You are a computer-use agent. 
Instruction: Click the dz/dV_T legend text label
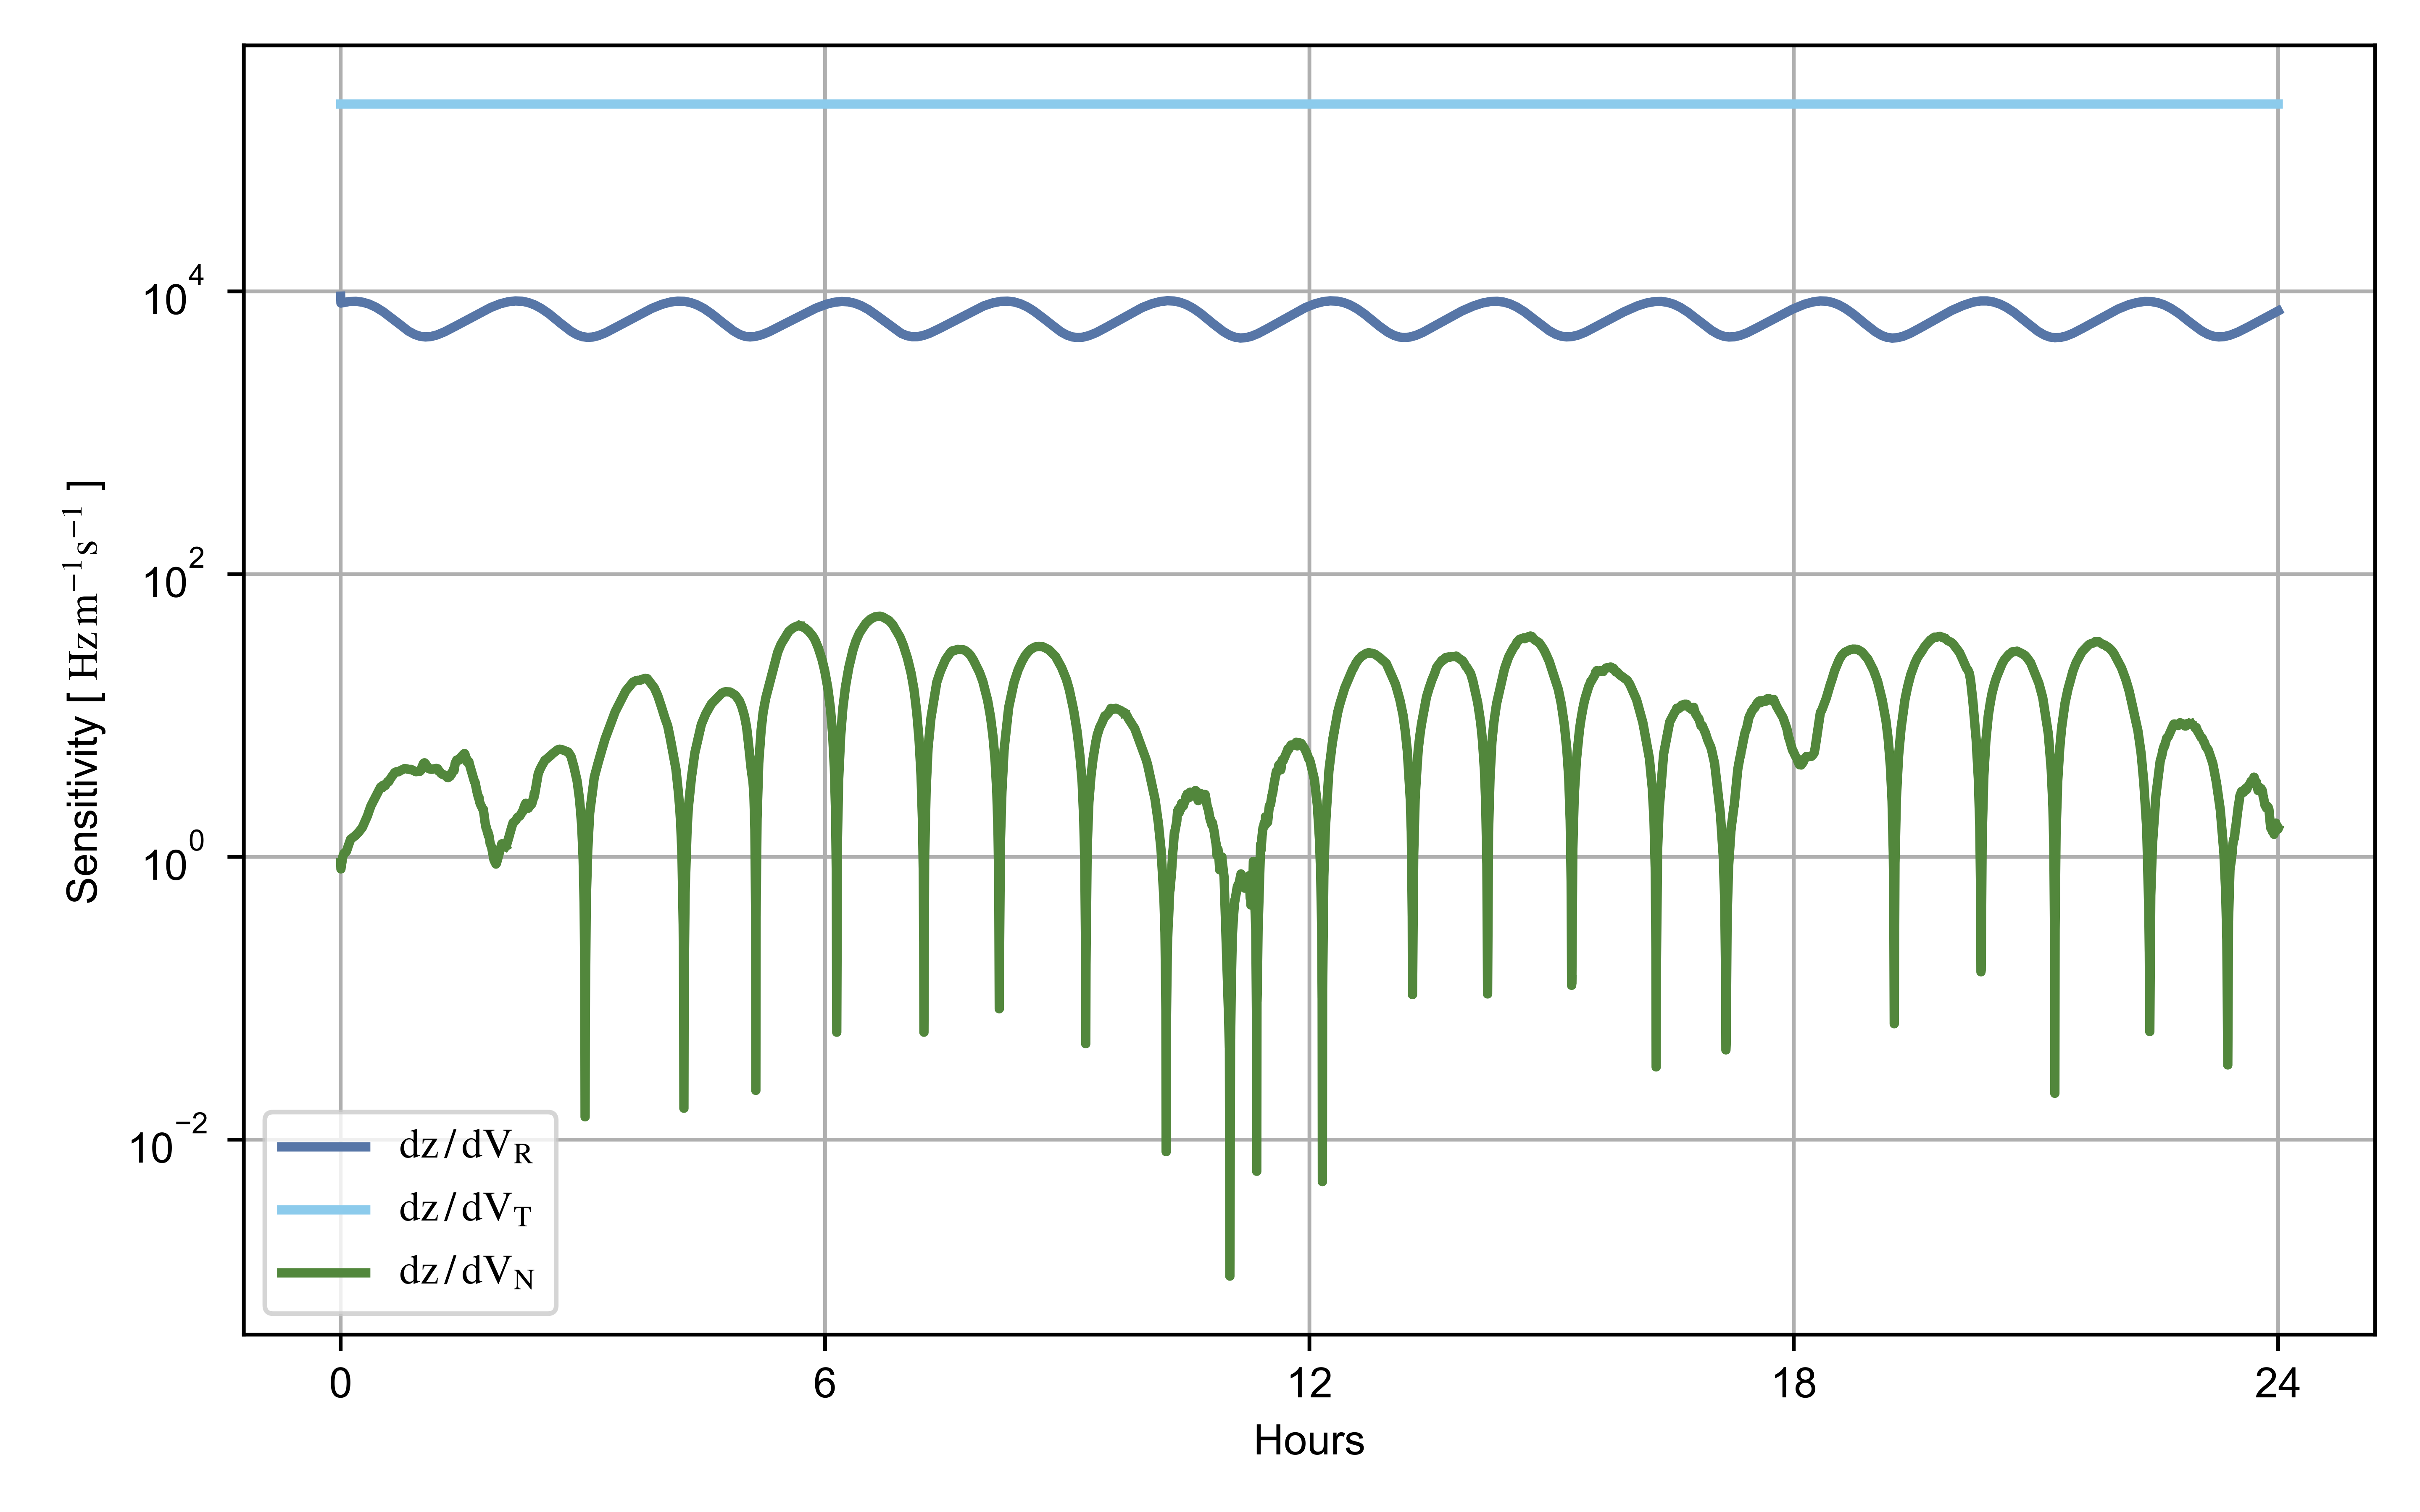(x=465, y=1210)
